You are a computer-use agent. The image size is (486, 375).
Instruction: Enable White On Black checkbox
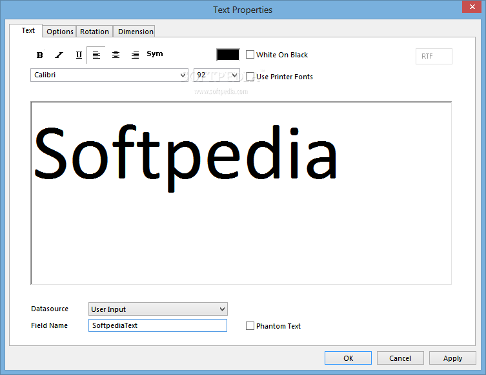click(x=250, y=55)
